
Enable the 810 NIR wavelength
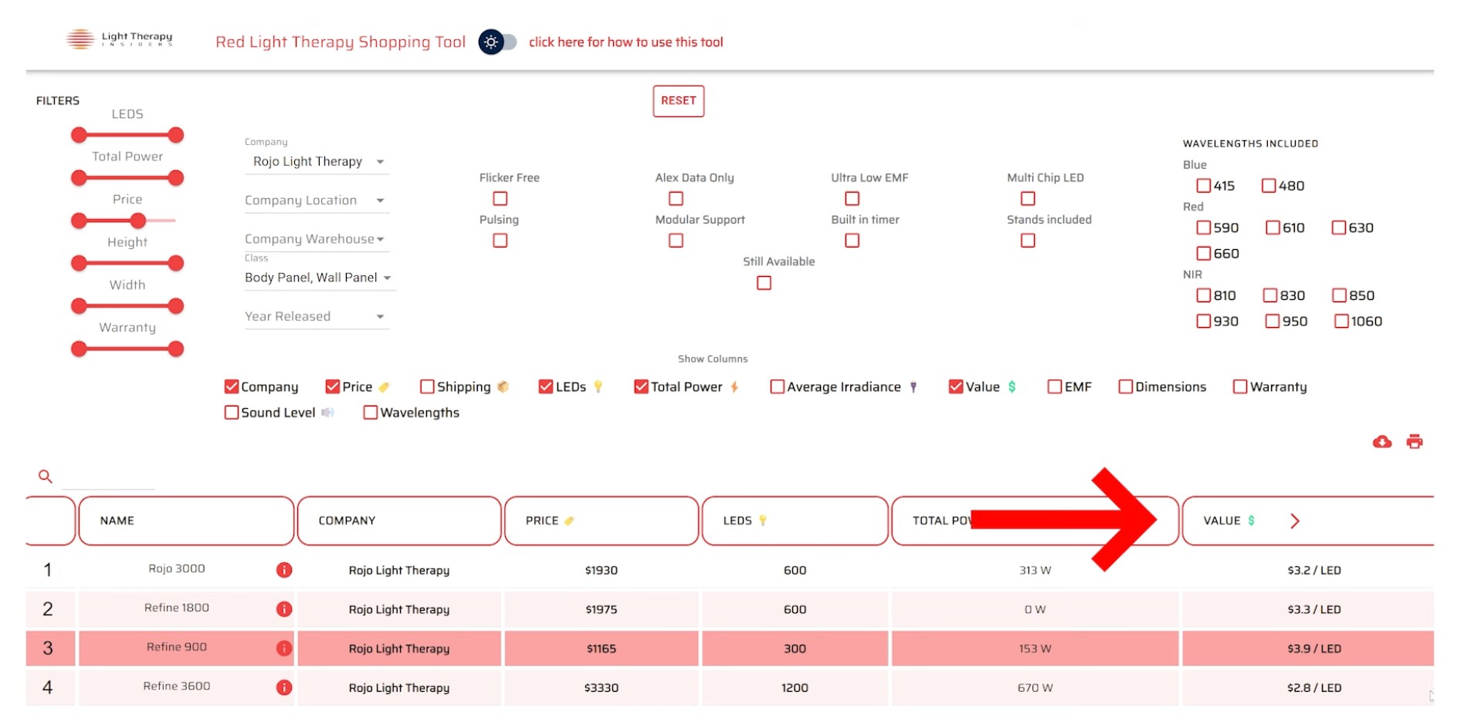click(x=1204, y=295)
